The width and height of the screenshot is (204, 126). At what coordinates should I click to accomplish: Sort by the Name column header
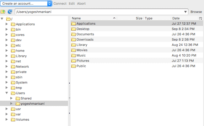click(94, 18)
